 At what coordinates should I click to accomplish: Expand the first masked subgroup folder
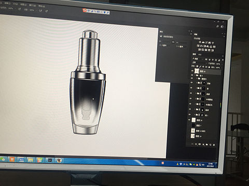pyautogui.click(x=197, y=83)
